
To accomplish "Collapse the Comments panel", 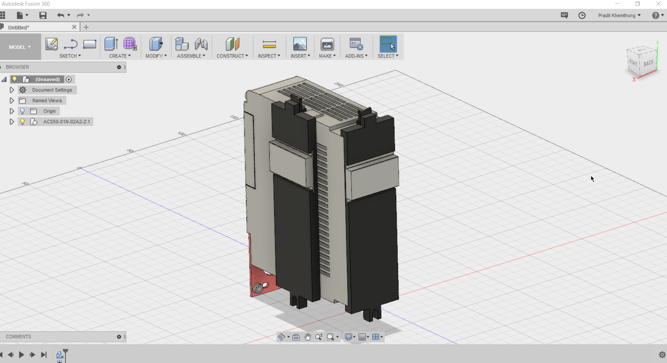I will (119, 337).
